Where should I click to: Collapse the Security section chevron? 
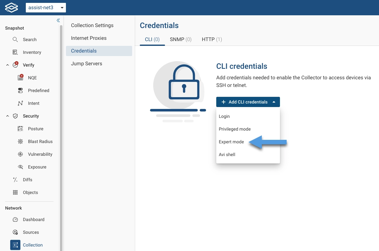(x=8, y=116)
